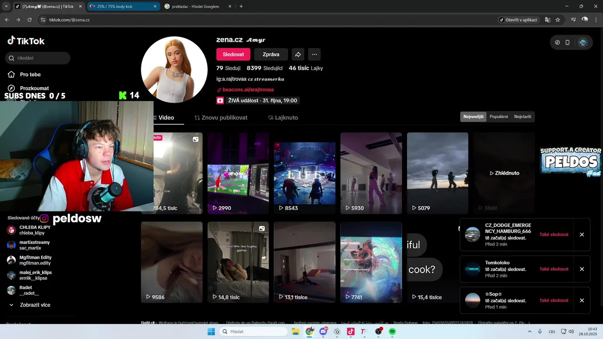Sort videos by Nejstarší
Viewport: 603px width, 339px height.
point(522,117)
